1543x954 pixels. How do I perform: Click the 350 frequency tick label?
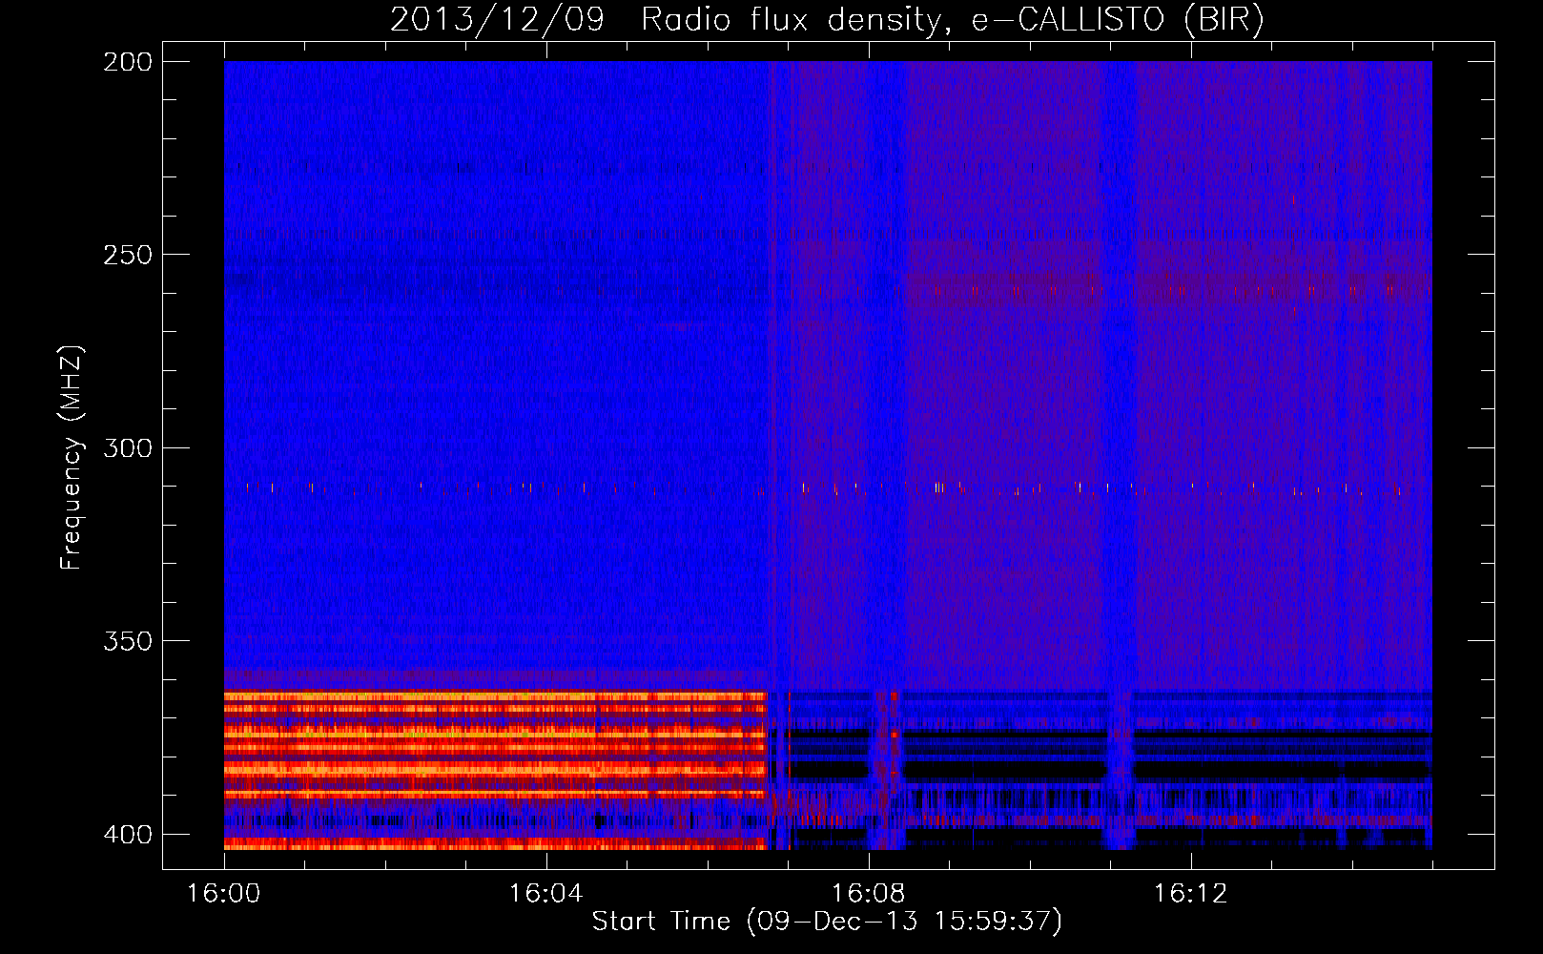pos(128,641)
